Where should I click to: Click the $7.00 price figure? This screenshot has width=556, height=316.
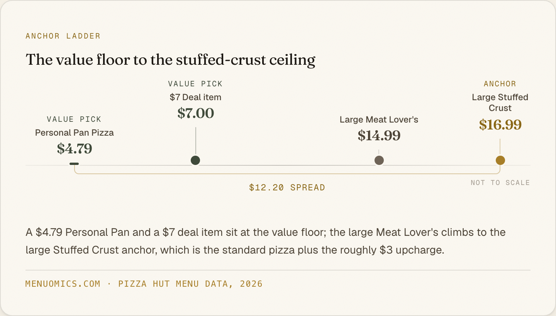(196, 113)
